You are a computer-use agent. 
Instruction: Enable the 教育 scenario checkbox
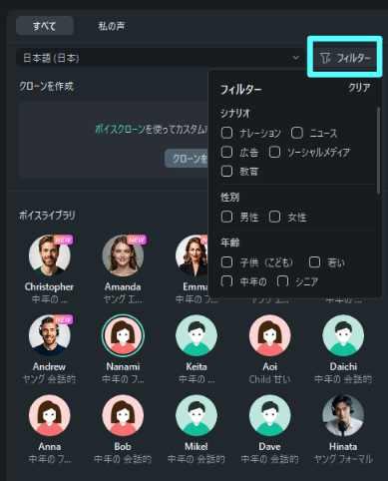pos(226,172)
